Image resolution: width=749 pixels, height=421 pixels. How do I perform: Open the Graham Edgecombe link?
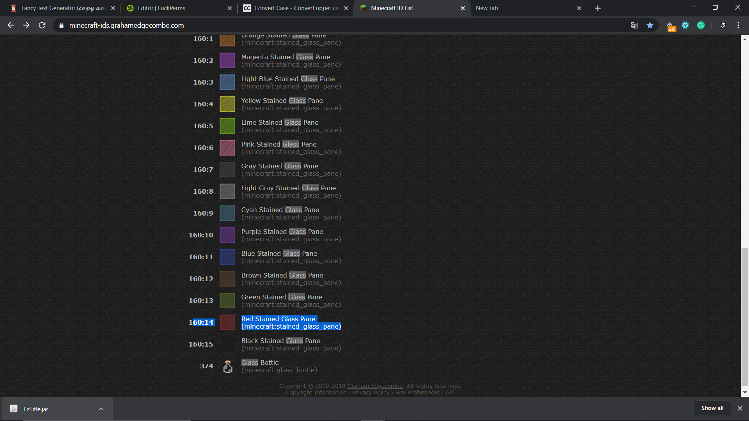pyautogui.click(x=375, y=386)
